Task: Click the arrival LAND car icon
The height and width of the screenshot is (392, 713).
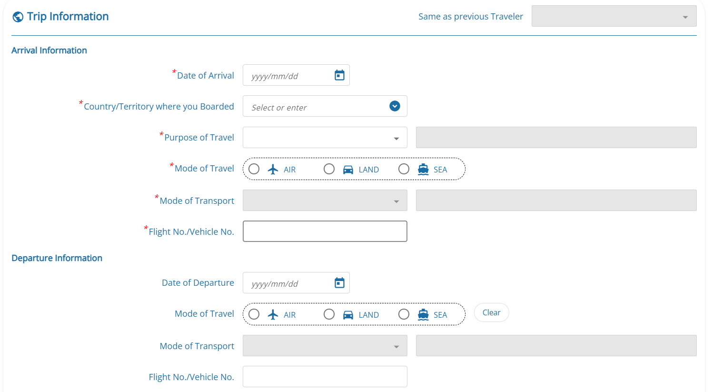Action: tap(348, 170)
